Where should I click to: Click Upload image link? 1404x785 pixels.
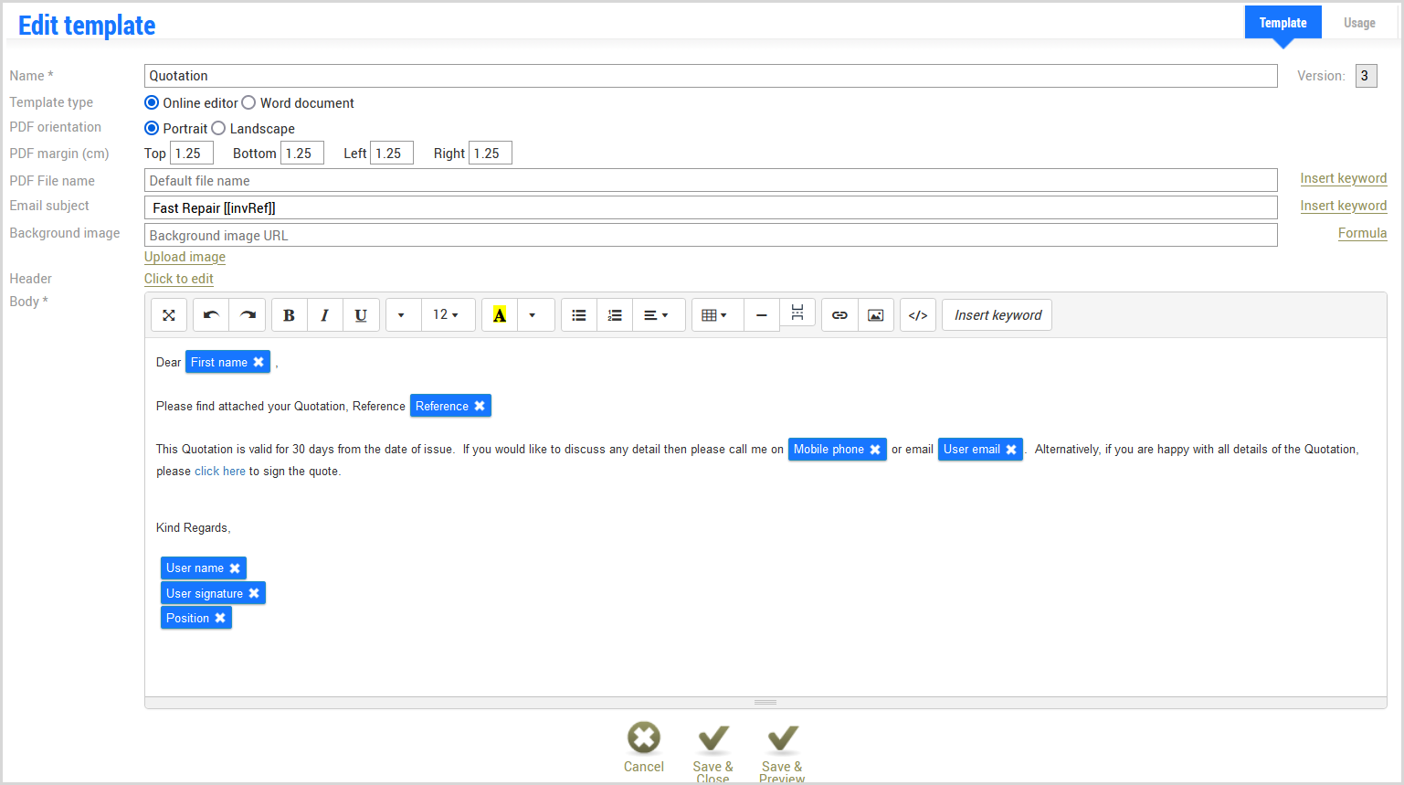click(x=185, y=257)
